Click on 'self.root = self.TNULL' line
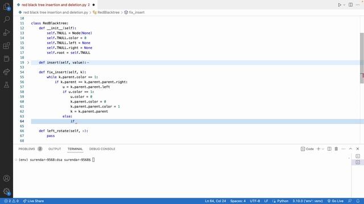The width and height of the screenshot is (364, 204). coord(68,53)
